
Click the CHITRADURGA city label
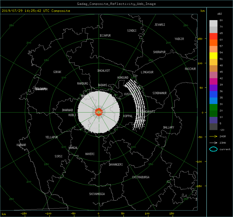tap(141, 177)
